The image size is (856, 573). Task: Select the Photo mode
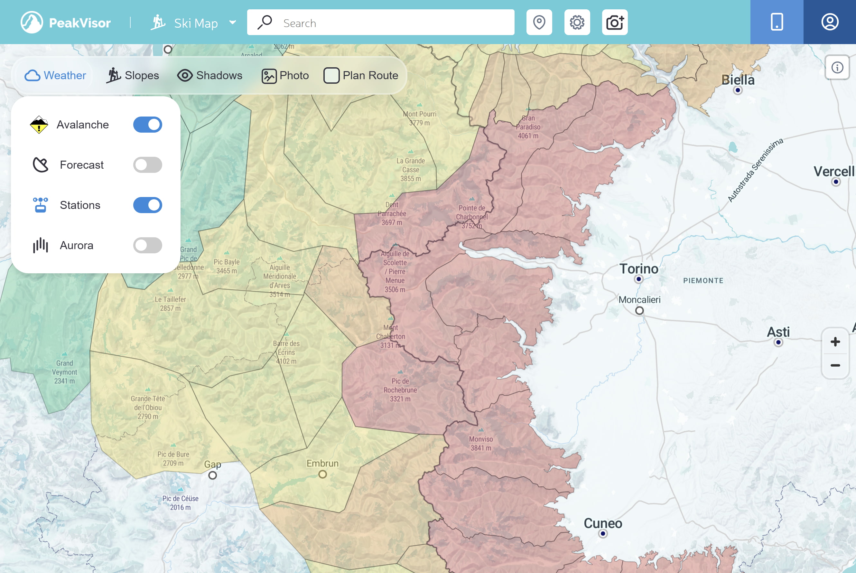click(285, 75)
